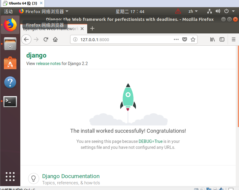239x190 pixels.
Task: Open page actions three-dot menu
Action: click(x=176, y=40)
